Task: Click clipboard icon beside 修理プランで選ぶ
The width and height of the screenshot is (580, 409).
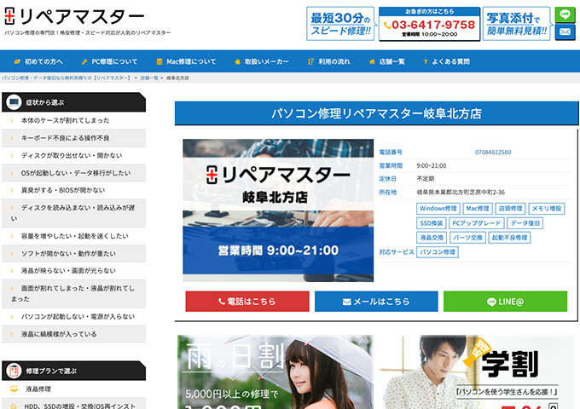Action: click(14, 371)
